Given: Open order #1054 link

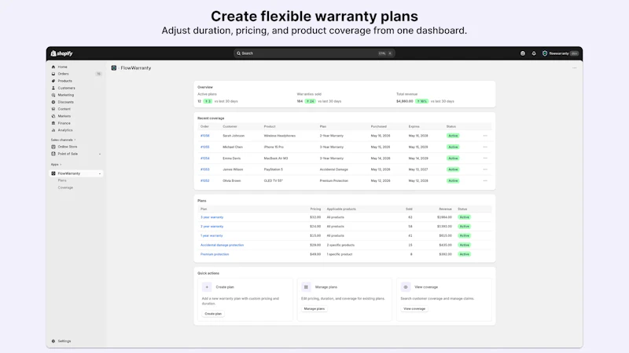Looking at the screenshot, I should coord(205,158).
